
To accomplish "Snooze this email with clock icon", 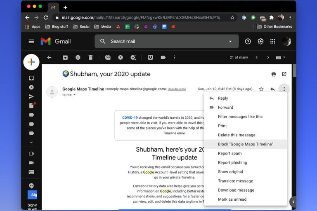I will pyautogui.click(x=121, y=58).
